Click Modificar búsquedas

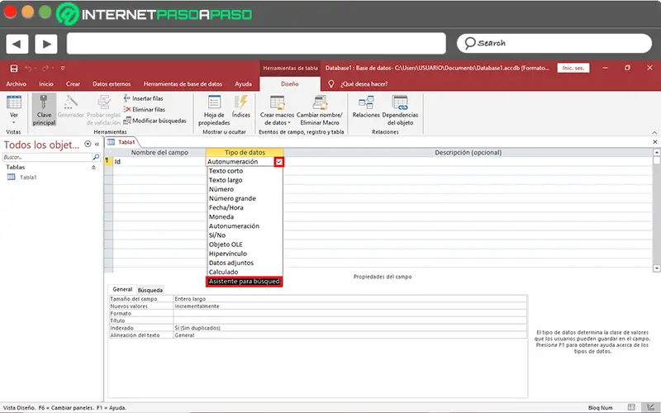coord(155,121)
